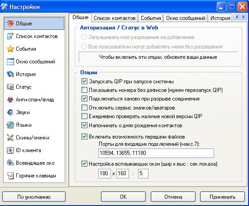Screen dimensions: 249x206
Task: Select Список контактов label in sidebar
Action: [x=37, y=36]
